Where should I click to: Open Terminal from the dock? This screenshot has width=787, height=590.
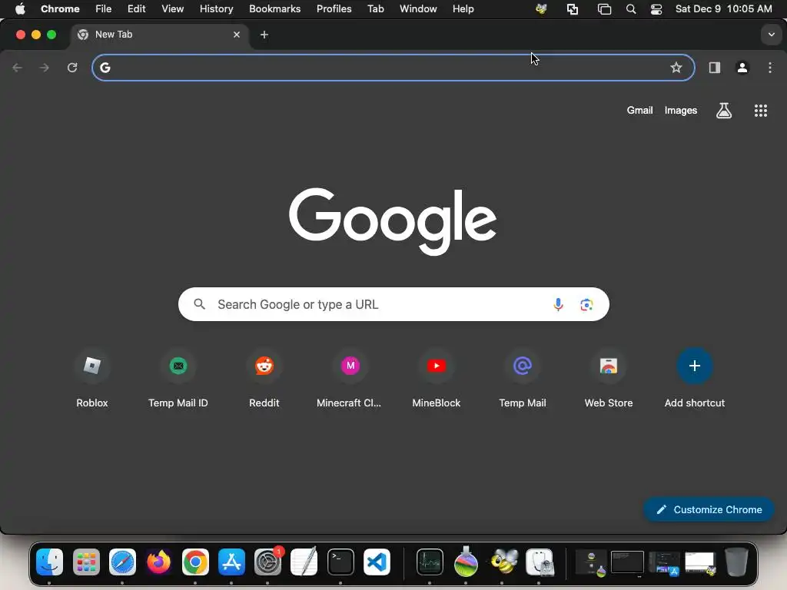340,562
